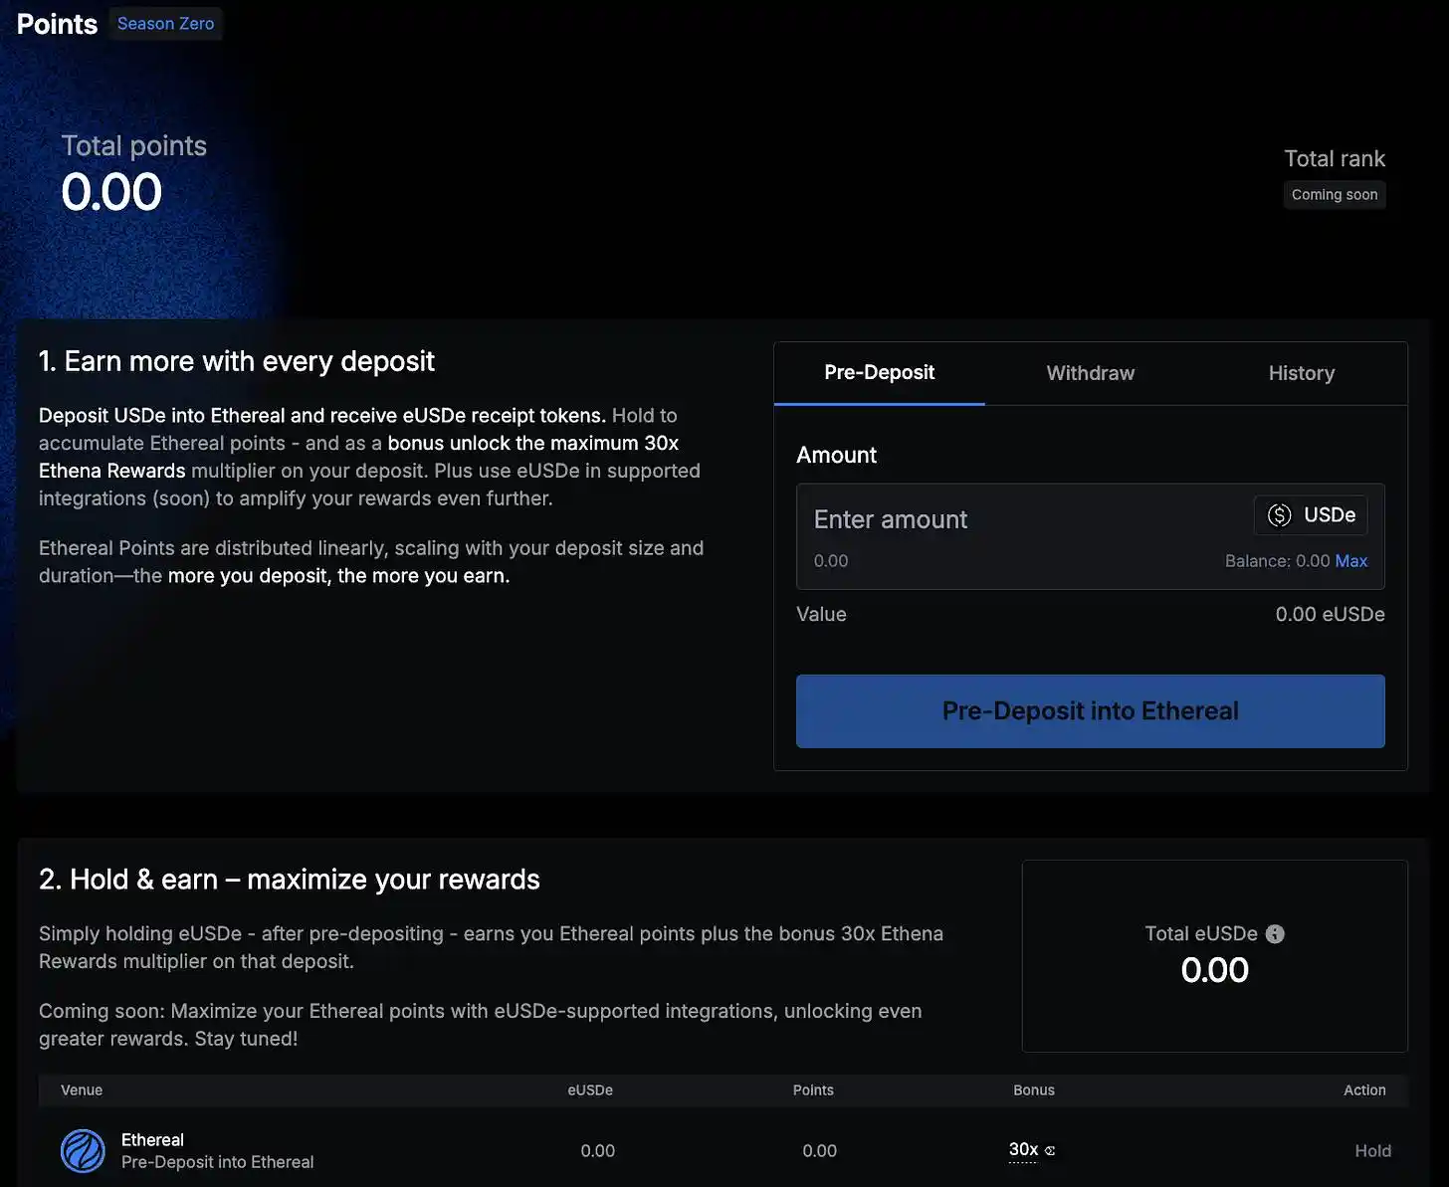Select the Pre-Deposit tab
Image resolution: width=1449 pixels, height=1187 pixels.
pyautogui.click(x=879, y=373)
